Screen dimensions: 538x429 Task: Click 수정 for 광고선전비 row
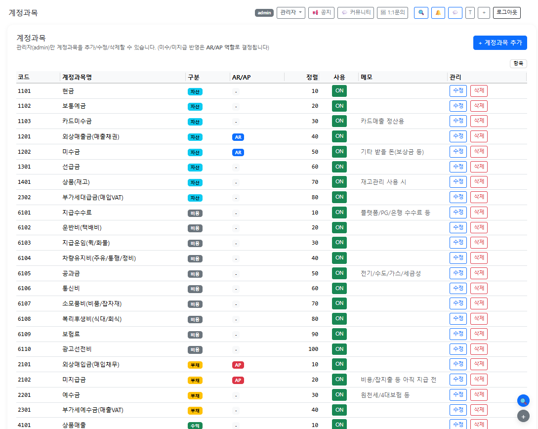coord(458,349)
